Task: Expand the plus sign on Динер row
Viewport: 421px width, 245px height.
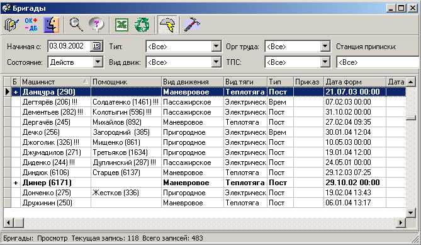Action: 16,183
